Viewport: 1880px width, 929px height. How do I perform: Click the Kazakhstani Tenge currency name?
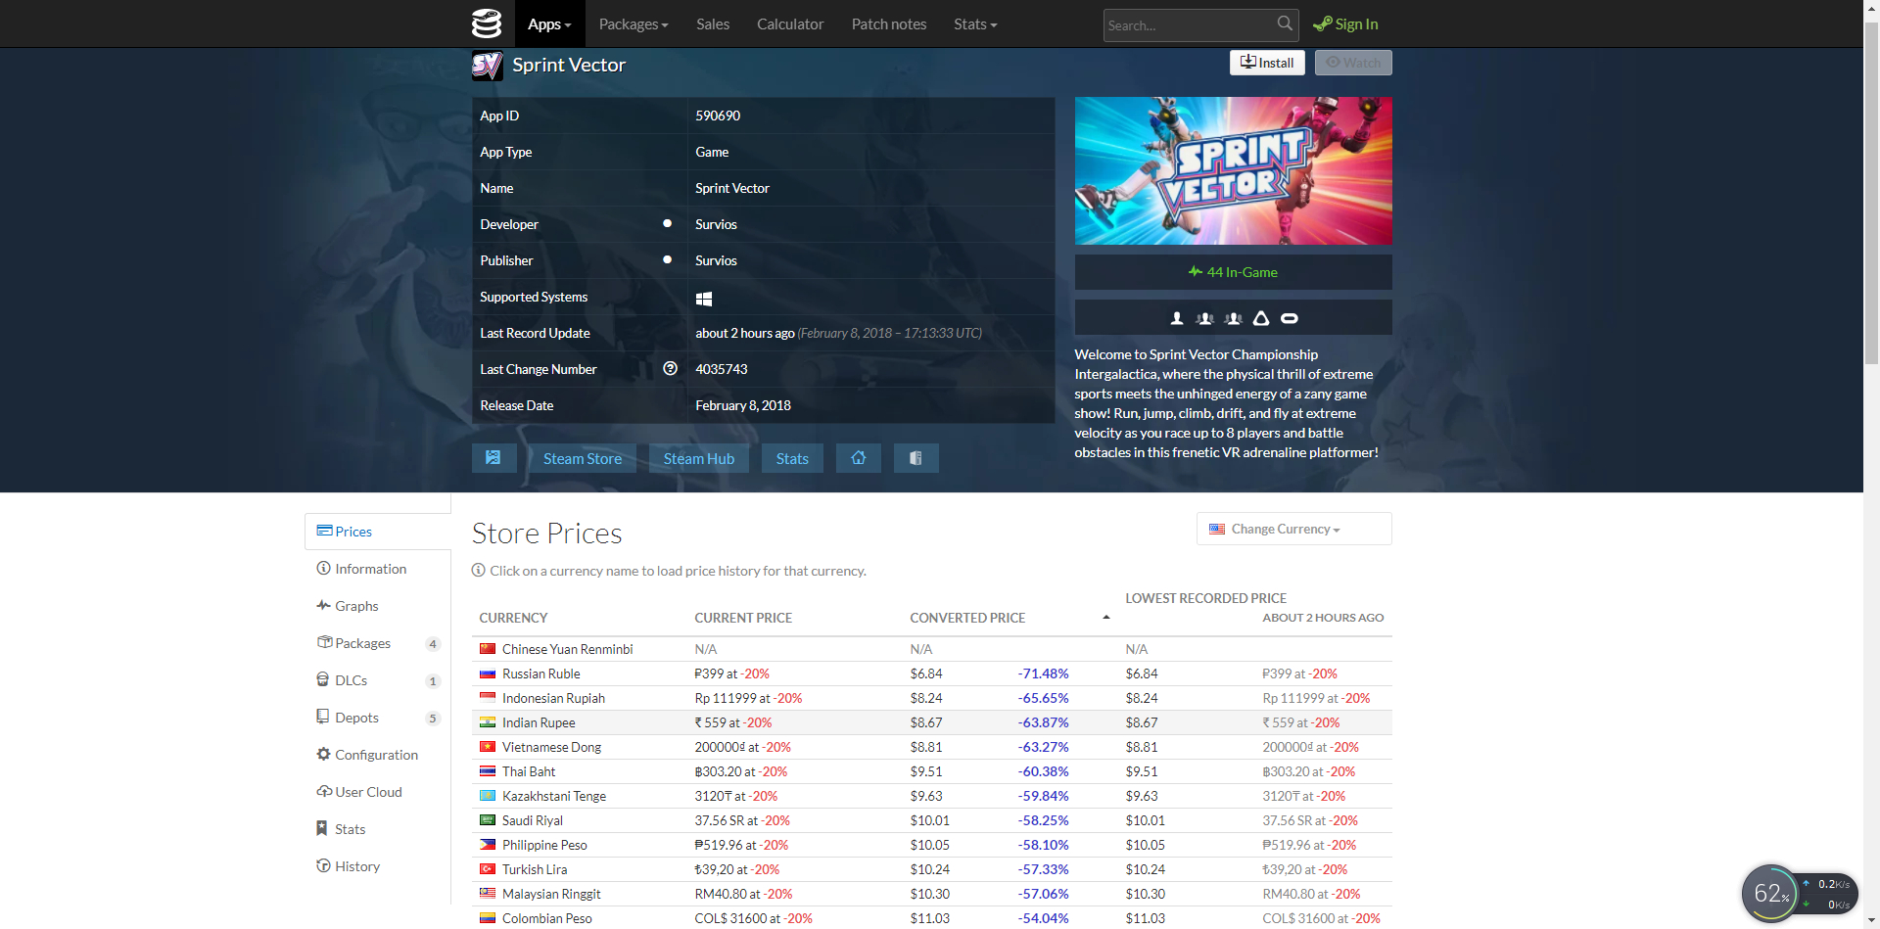(x=554, y=796)
